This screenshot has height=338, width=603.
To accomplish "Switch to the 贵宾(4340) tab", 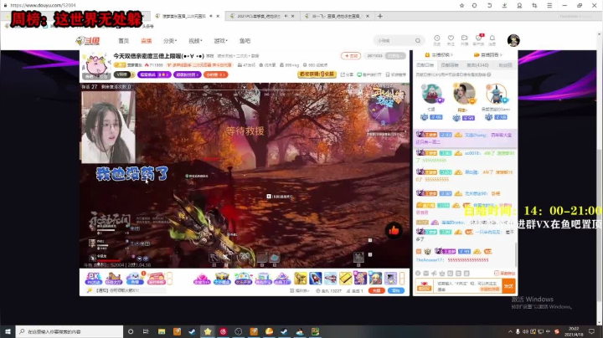I will point(477,65).
